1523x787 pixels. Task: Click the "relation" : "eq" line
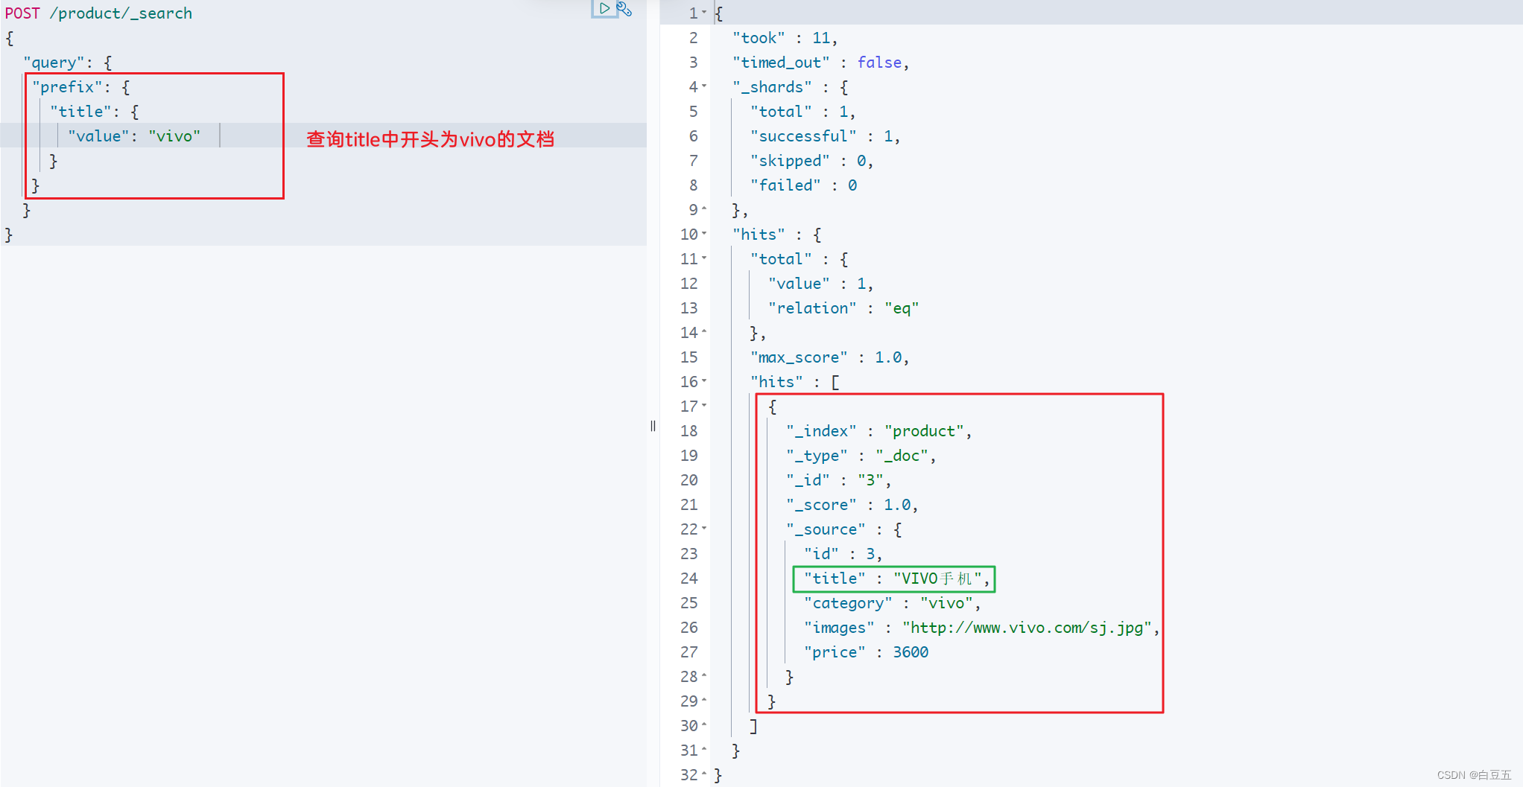(843, 308)
